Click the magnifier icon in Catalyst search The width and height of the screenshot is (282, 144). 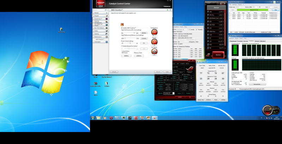(x=106, y=10)
